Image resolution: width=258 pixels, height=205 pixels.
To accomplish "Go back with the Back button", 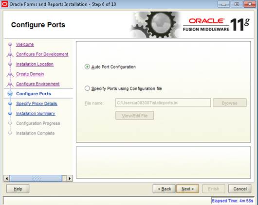I will coord(164,189).
